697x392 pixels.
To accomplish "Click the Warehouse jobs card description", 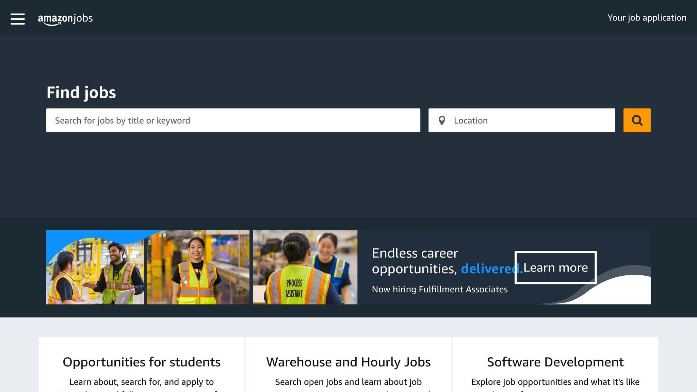I will click(x=348, y=382).
